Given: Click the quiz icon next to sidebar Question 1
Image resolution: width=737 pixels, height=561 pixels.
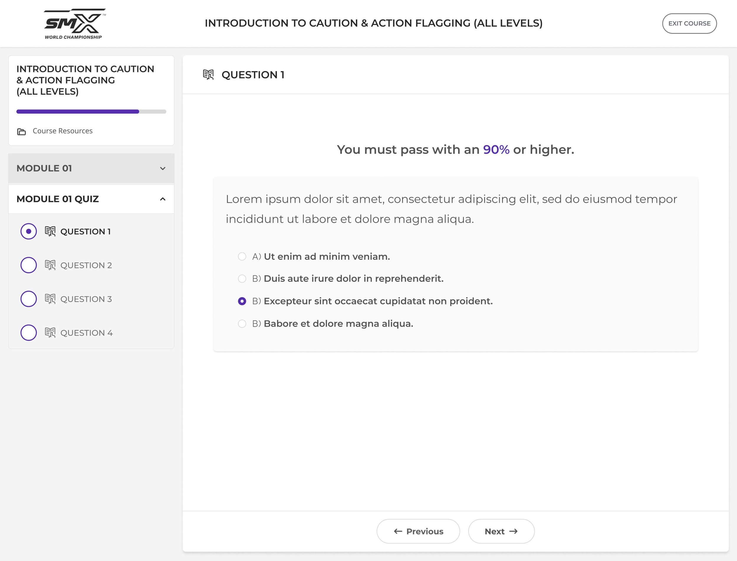Looking at the screenshot, I should tap(50, 231).
